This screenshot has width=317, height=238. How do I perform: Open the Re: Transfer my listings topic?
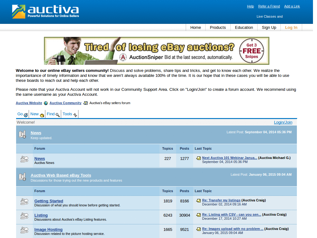(x=221, y=201)
